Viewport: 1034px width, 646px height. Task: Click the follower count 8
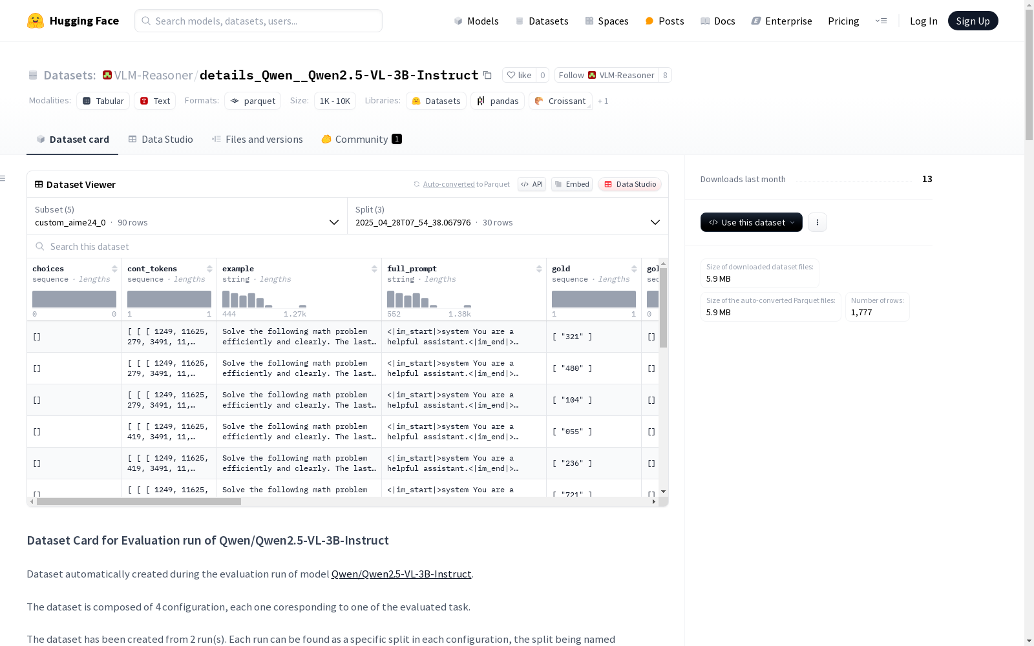(x=665, y=75)
